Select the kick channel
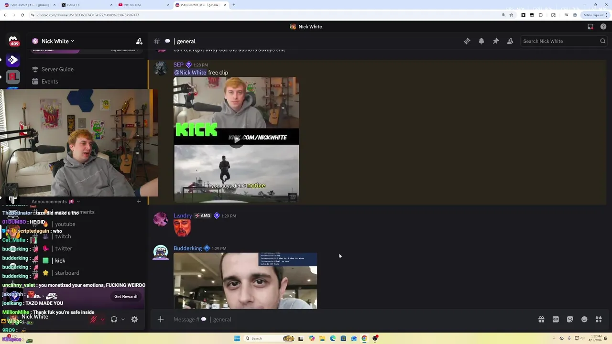Image resolution: width=612 pixels, height=344 pixels. pyautogui.click(x=60, y=260)
